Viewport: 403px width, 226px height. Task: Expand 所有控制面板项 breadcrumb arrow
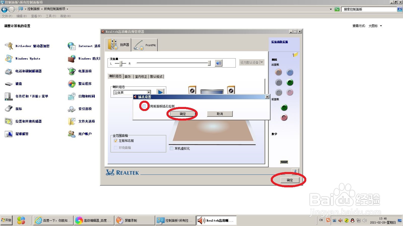coord(67,9)
